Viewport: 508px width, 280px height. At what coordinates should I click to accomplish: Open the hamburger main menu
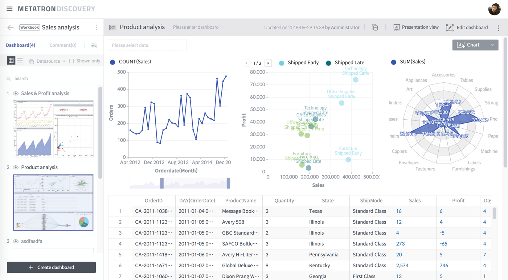pos(9,9)
